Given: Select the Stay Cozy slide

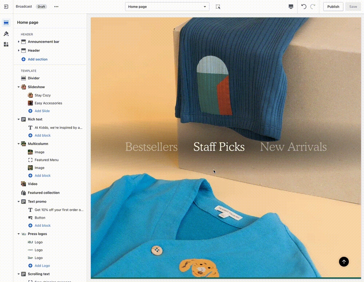Looking at the screenshot, I should (x=43, y=95).
